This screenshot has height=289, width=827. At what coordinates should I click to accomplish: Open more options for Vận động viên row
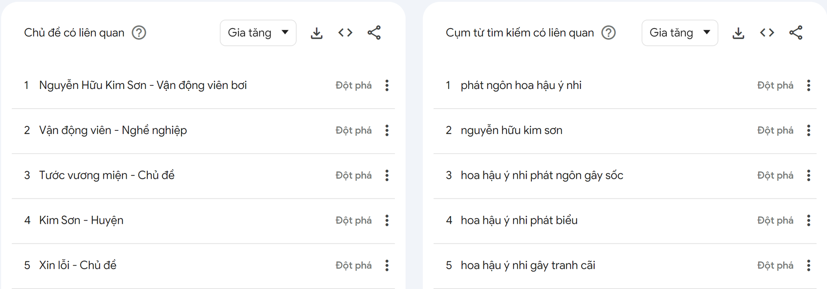(387, 130)
